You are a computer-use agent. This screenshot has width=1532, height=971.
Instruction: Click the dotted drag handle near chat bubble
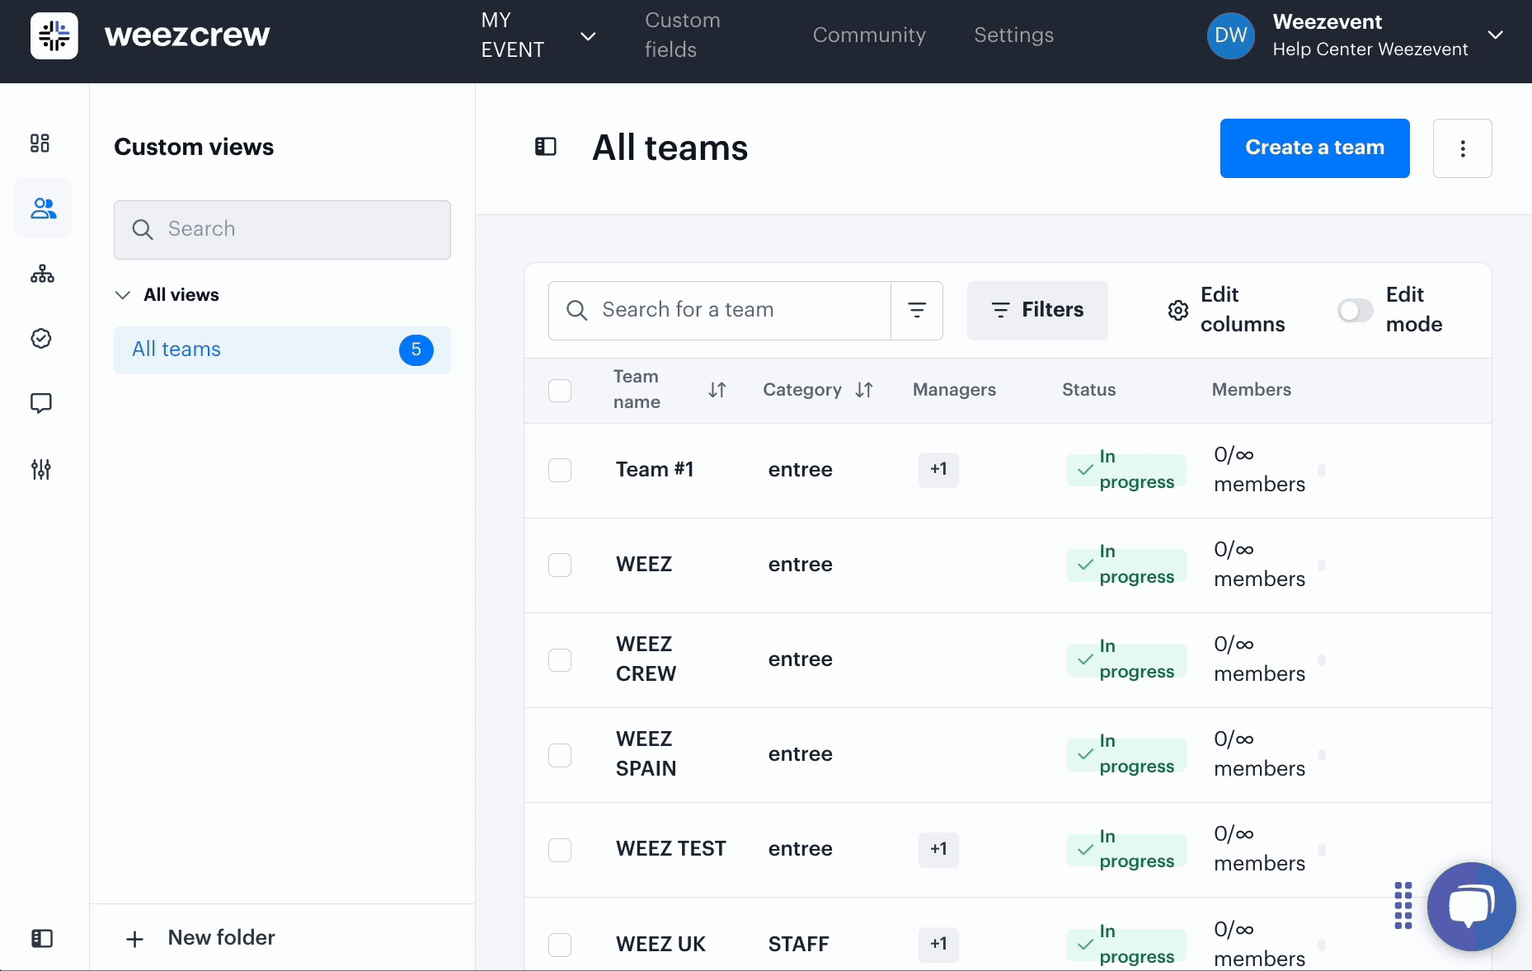[1403, 905]
